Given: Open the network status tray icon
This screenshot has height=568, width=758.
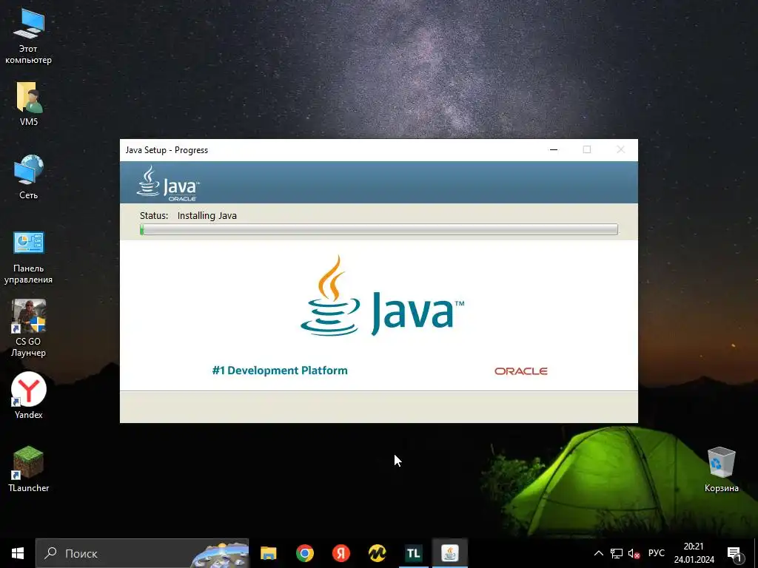Looking at the screenshot, I should 617,553.
